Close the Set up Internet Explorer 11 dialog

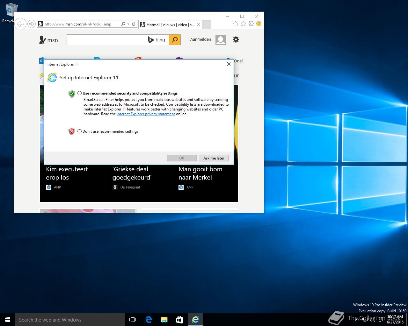(229, 64)
